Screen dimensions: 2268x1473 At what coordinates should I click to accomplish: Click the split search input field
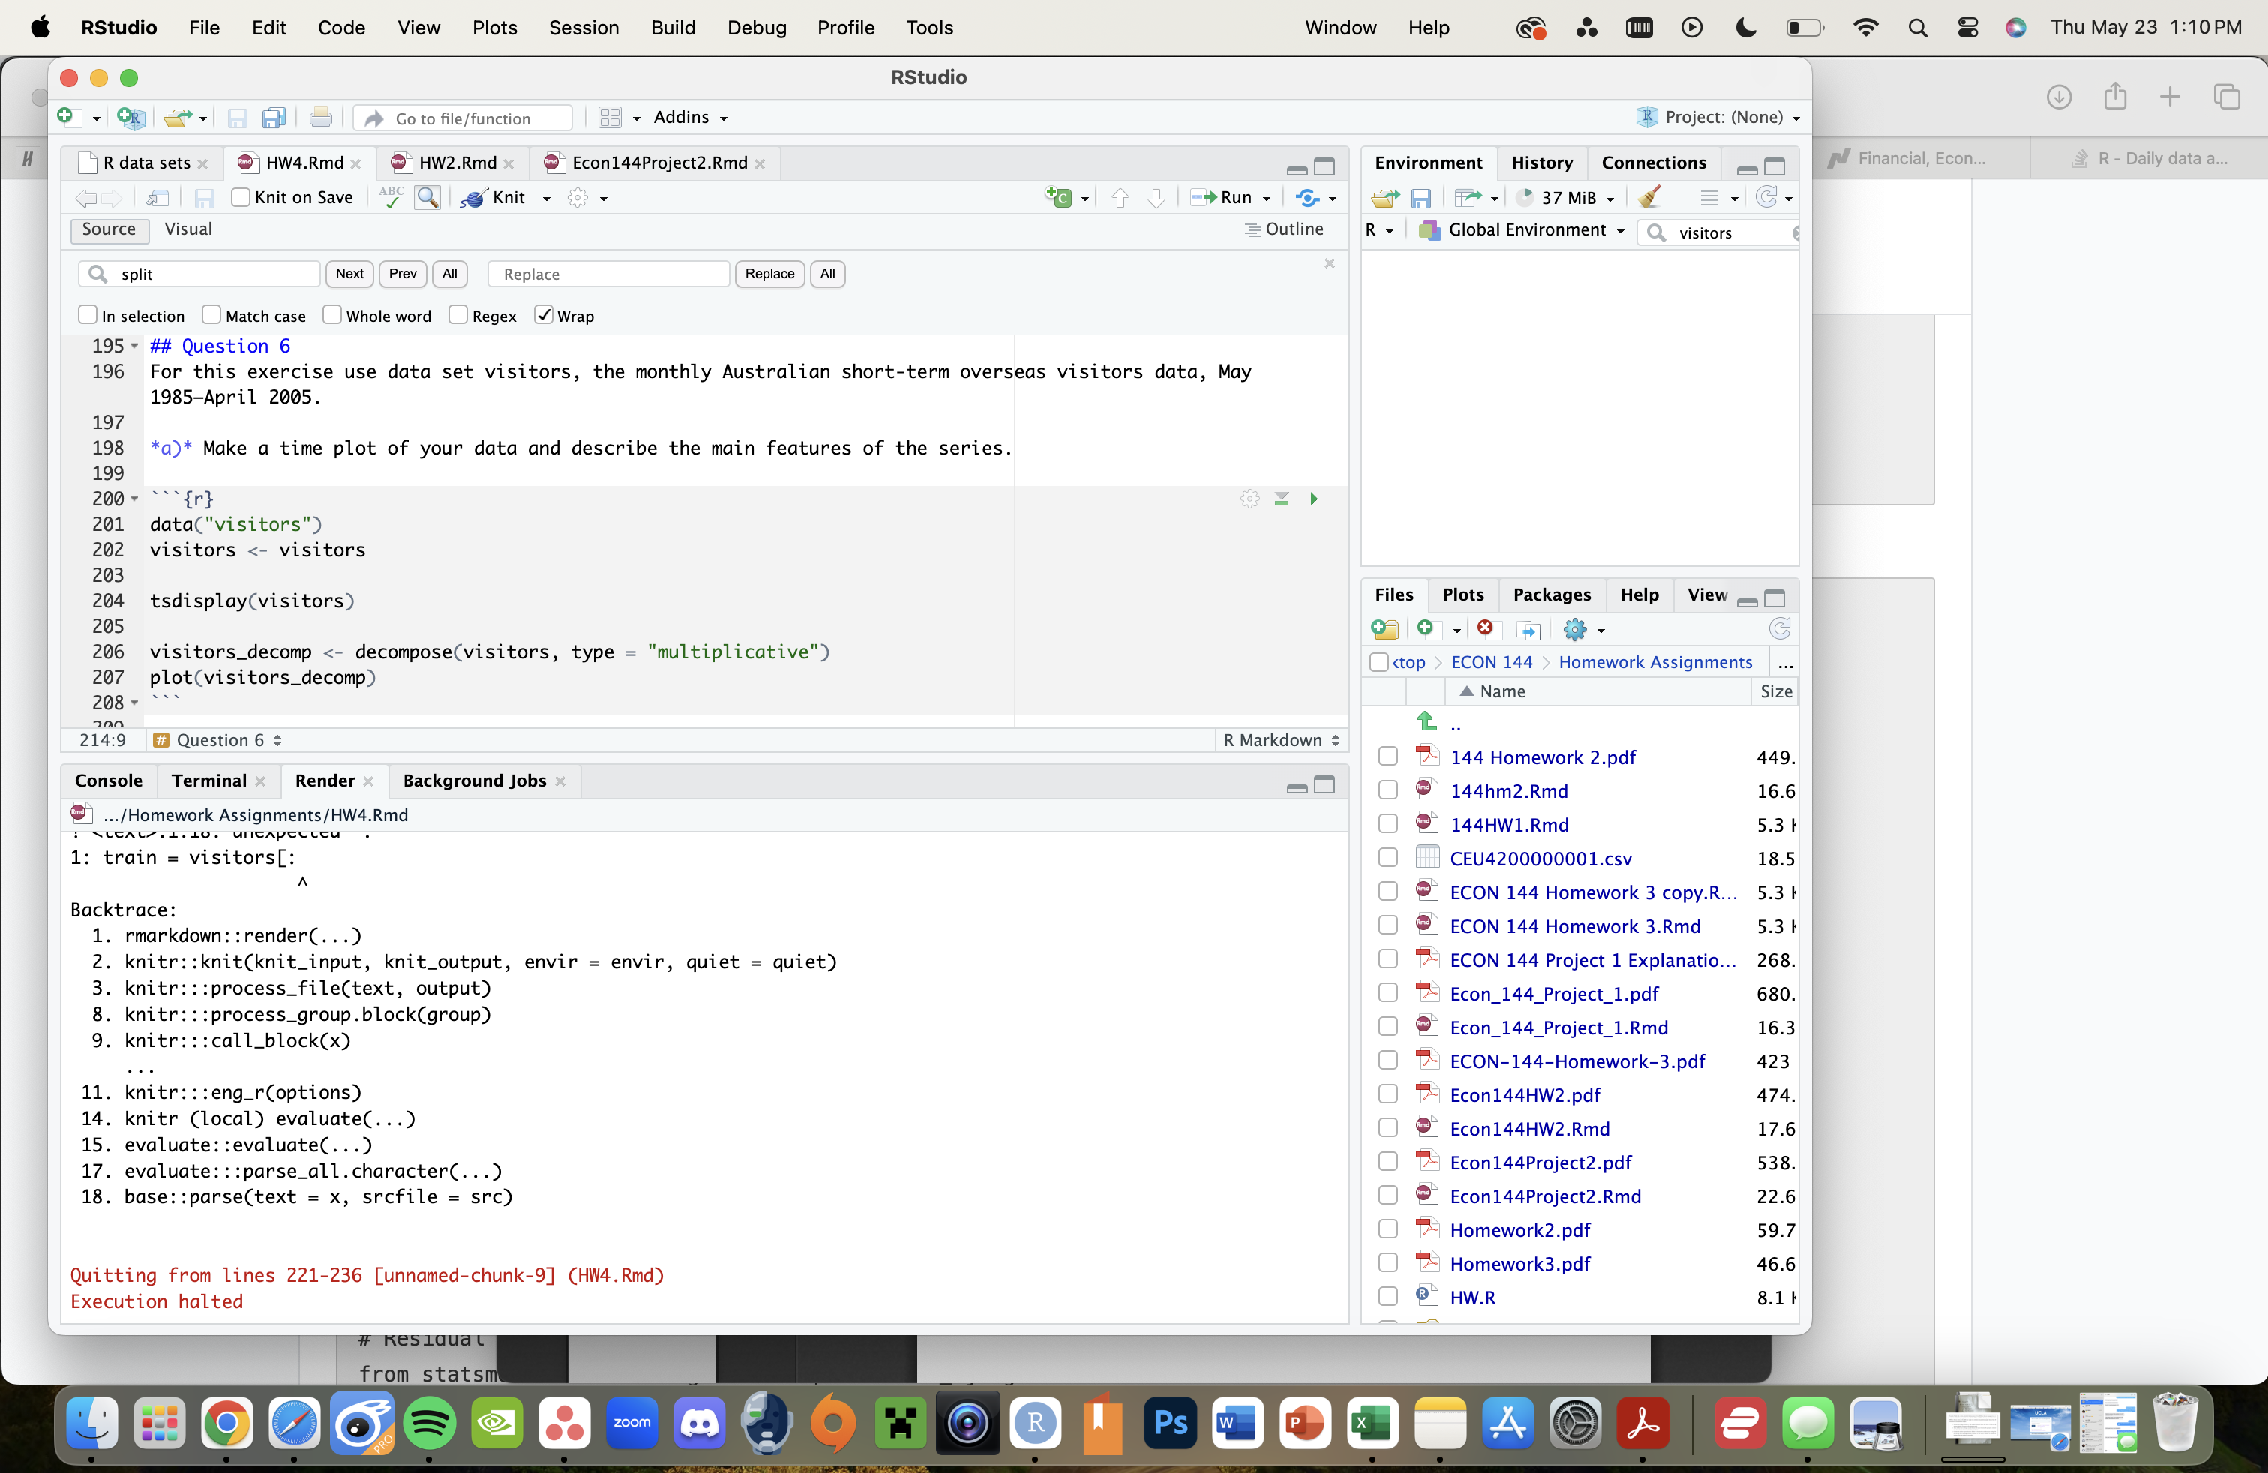[x=200, y=274]
